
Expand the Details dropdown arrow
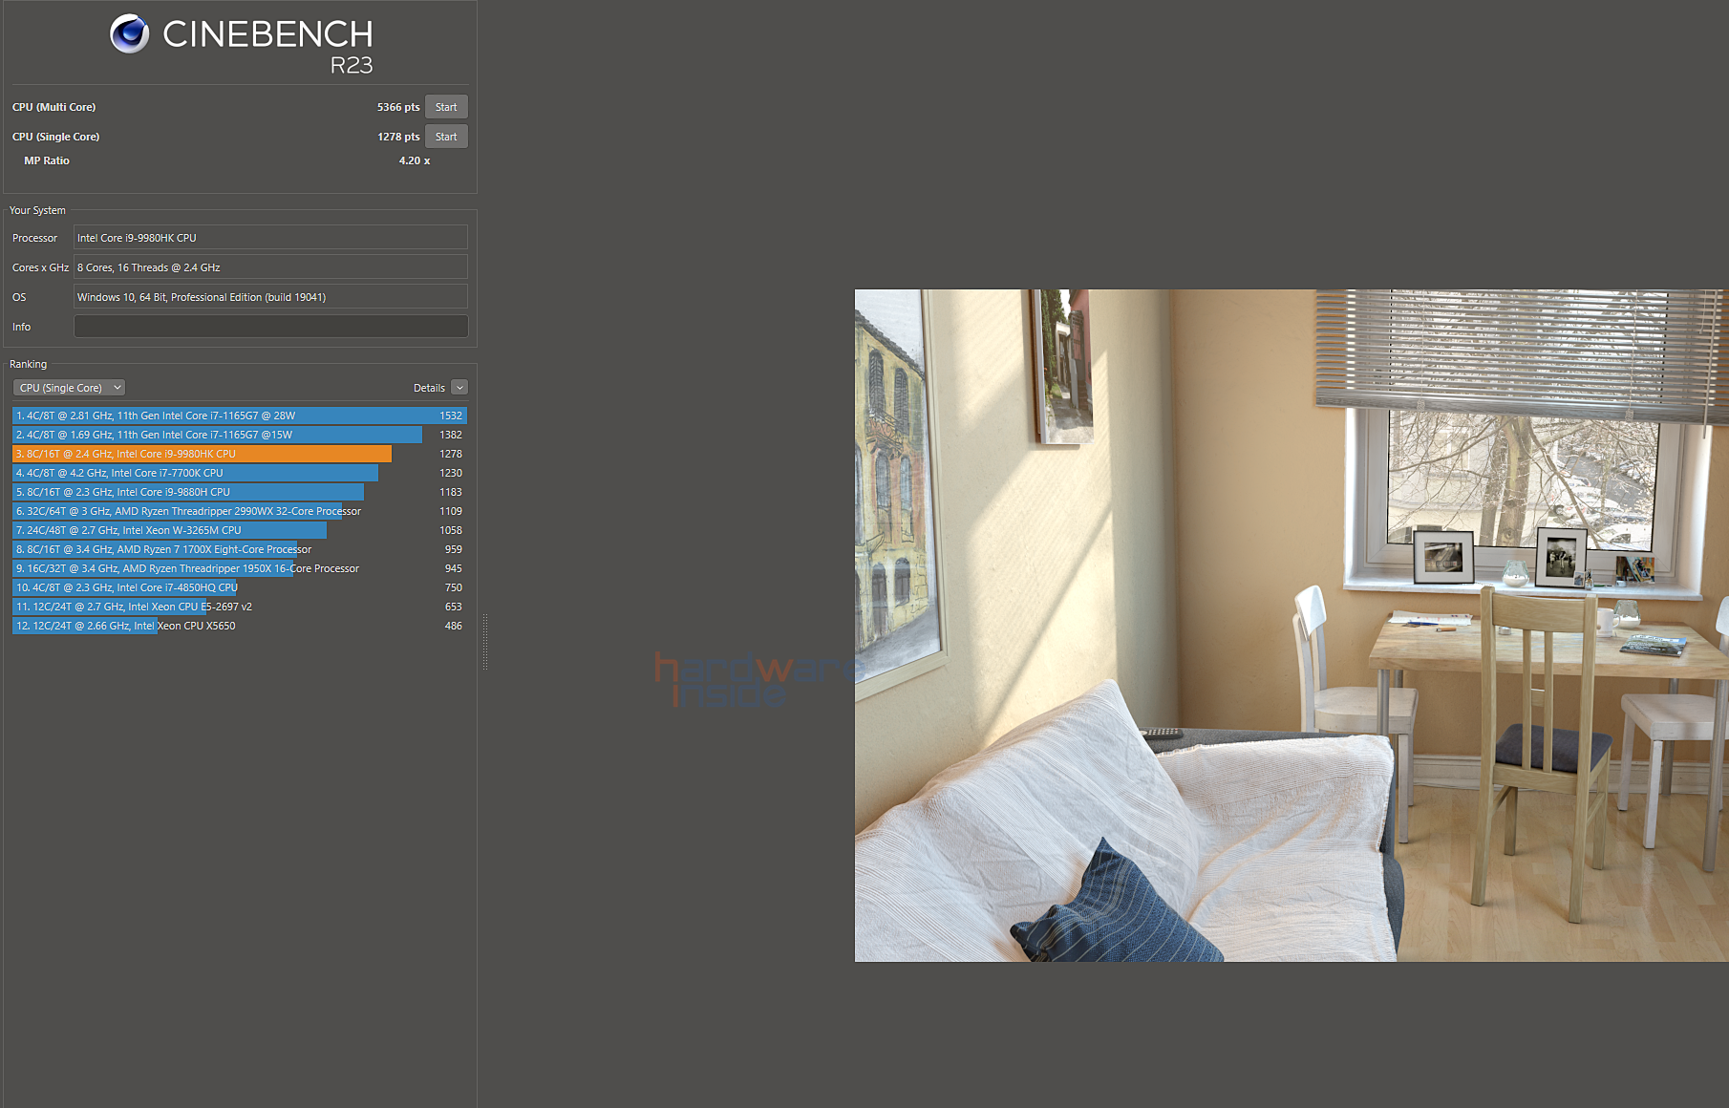459,388
